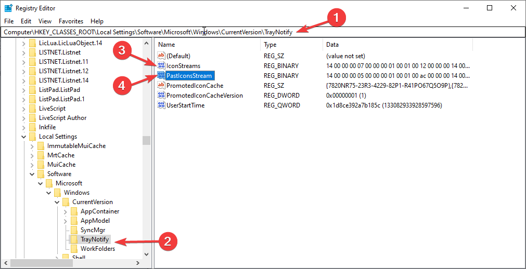Click the Data column header

[x=395, y=45]
